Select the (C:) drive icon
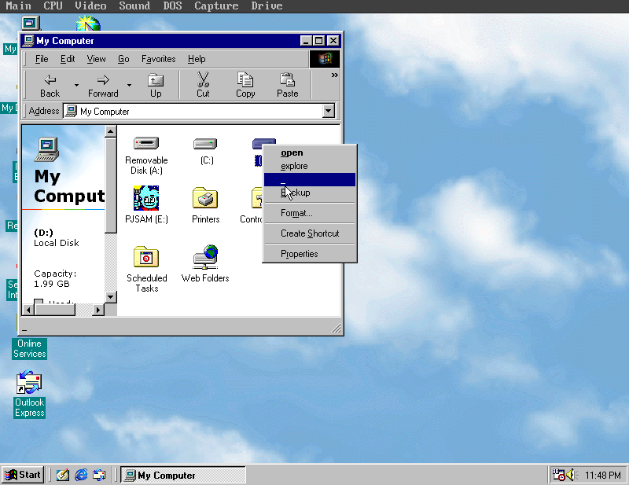The height and width of the screenshot is (485, 629). pyautogui.click(x=204, y=143)
